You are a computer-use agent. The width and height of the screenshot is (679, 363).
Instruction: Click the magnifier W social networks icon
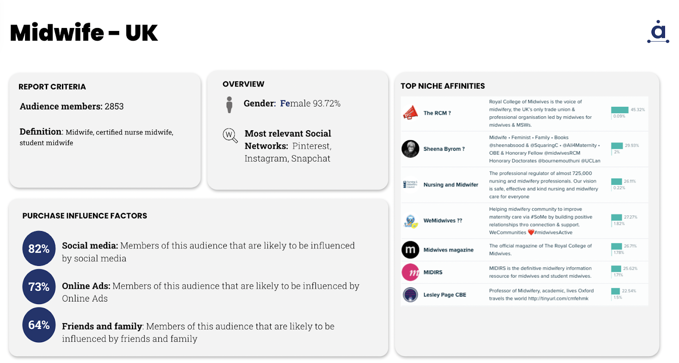coord(230,136)
